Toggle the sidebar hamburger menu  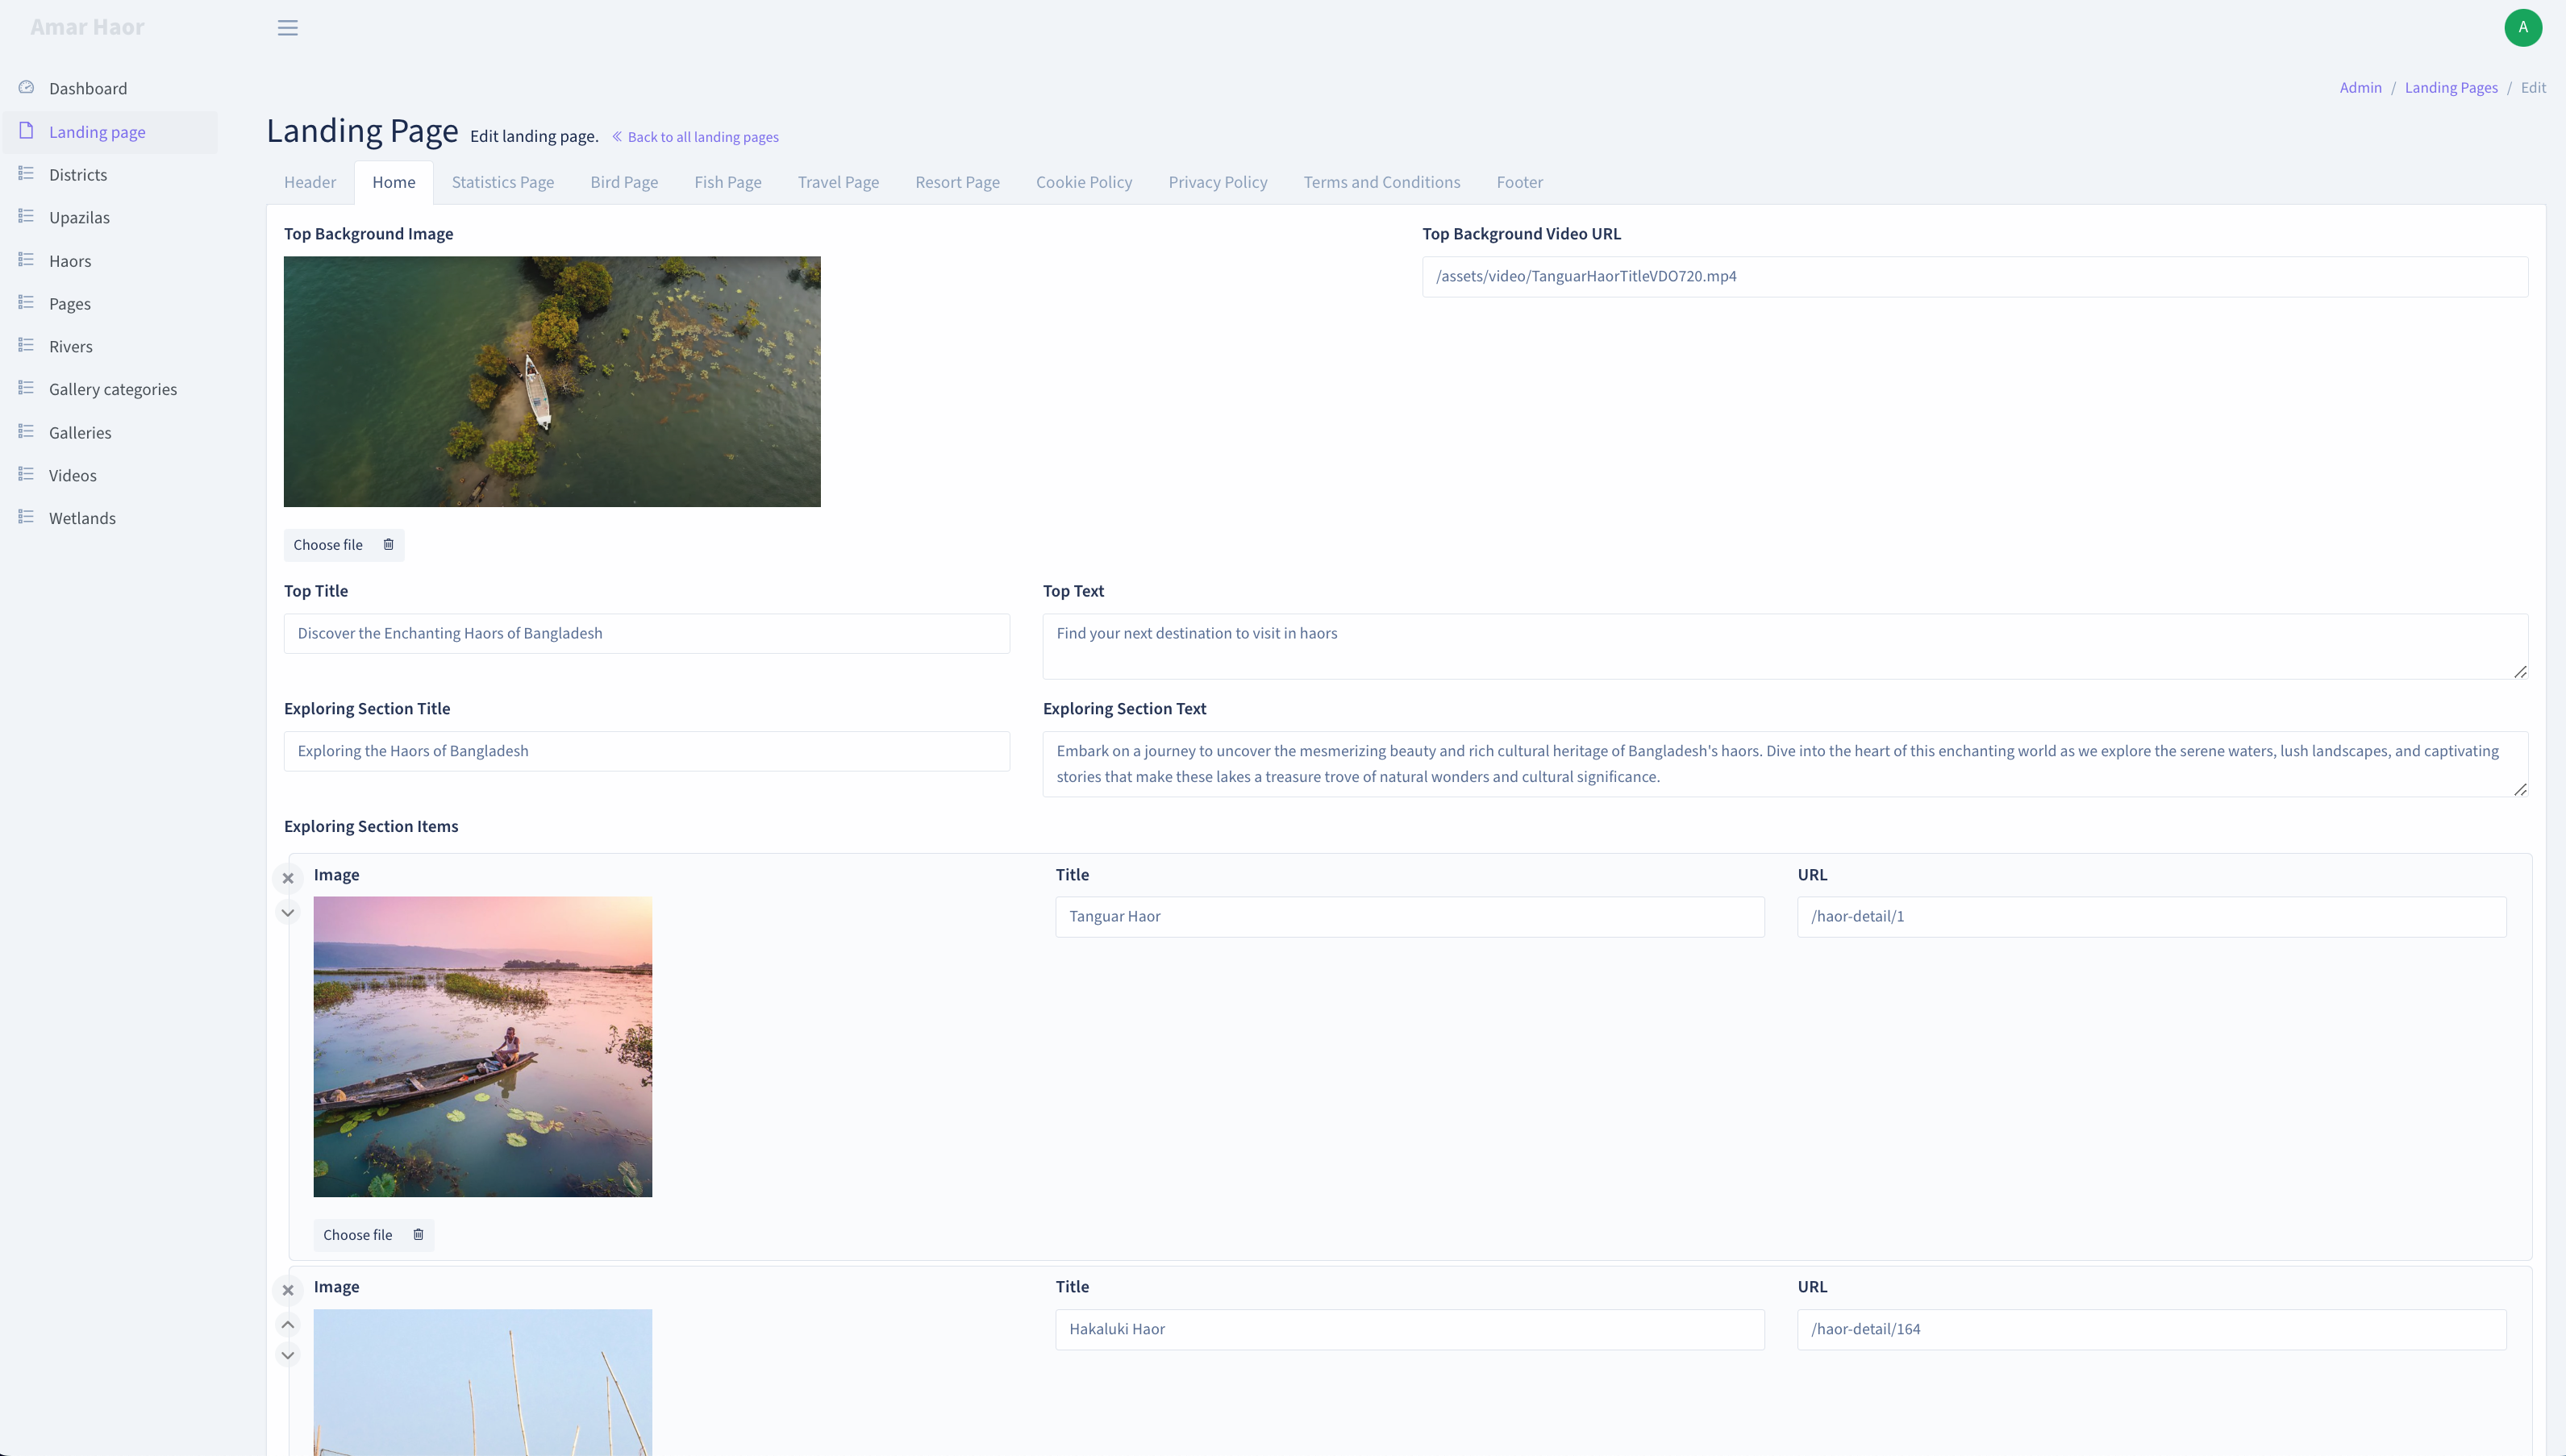tap(287, 28)
